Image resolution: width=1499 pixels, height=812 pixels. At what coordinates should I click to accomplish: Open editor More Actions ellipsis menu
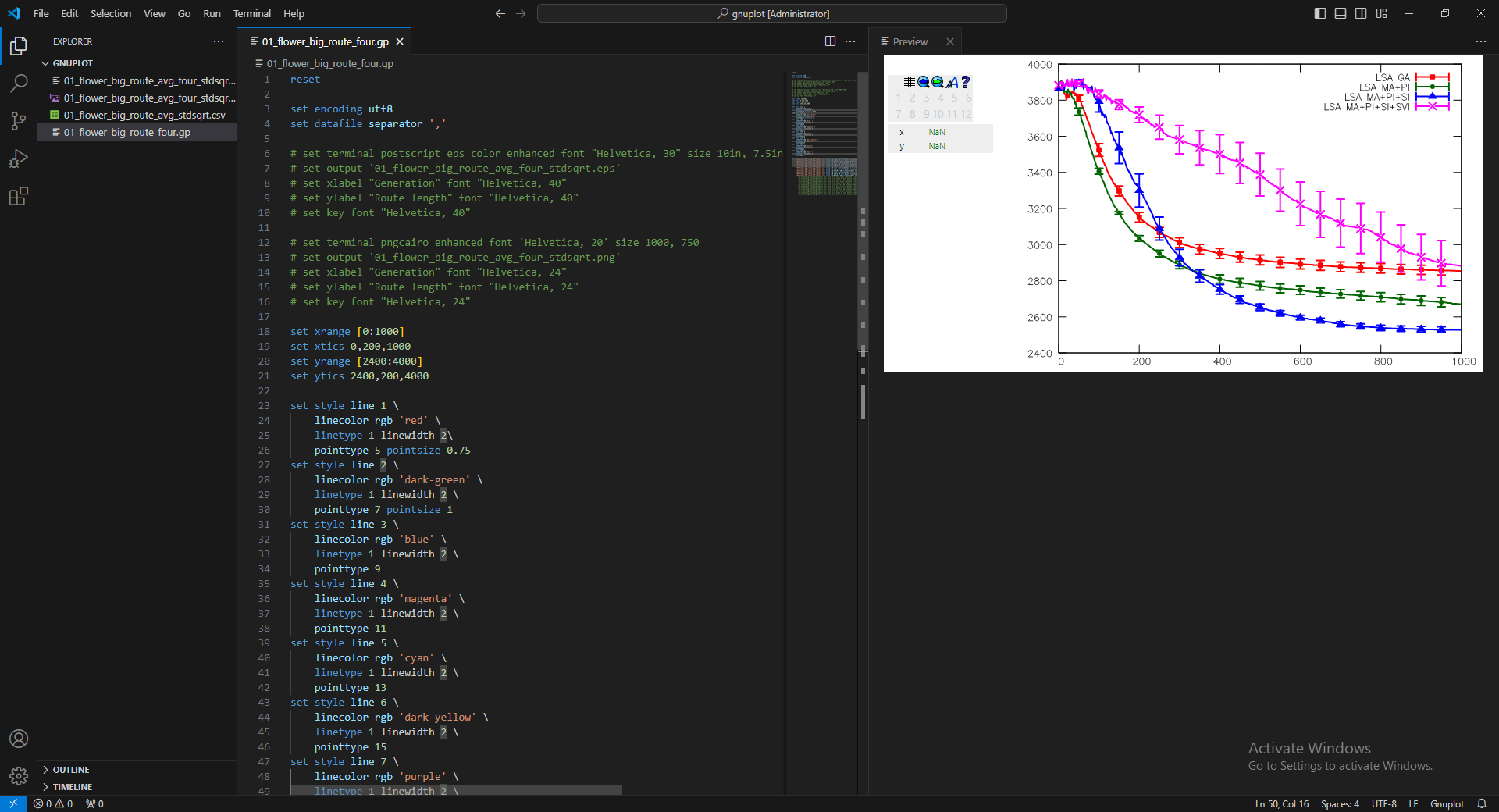click(x=851, y=41)
